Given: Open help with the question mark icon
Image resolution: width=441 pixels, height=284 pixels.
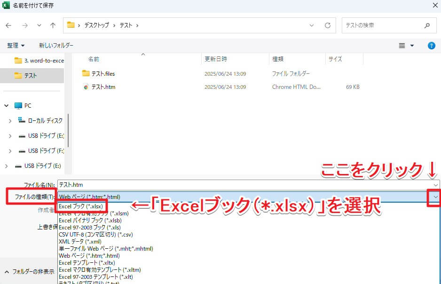Looking at the screenshot, I should click(432, 46).
